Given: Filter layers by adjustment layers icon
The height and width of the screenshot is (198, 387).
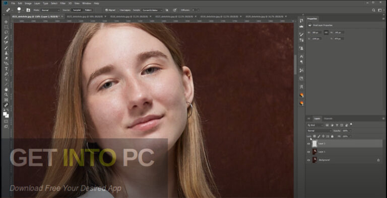Looking at the screenshot, I should tap(332, 125).
